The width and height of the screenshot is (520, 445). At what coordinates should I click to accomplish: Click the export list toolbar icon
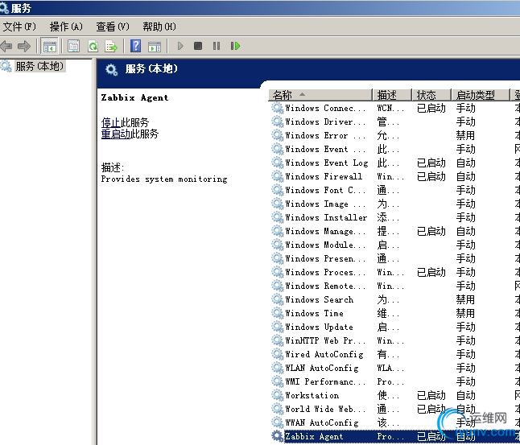tap(111, 46)
